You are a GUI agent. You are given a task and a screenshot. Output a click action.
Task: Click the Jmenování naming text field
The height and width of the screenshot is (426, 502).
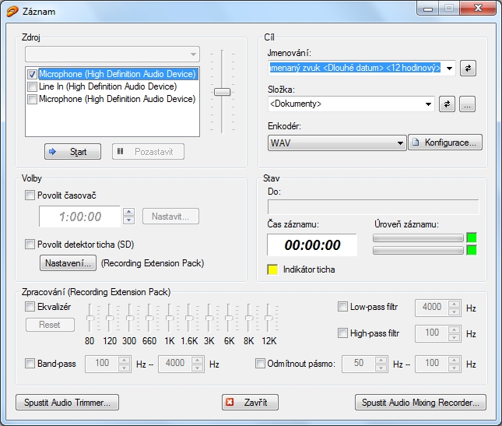point(356,68)
